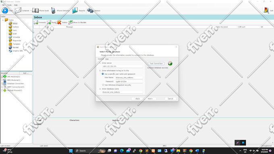Toggle Android Phones checkbox
This screenshot has width=274, height=154.
point(2,90)
